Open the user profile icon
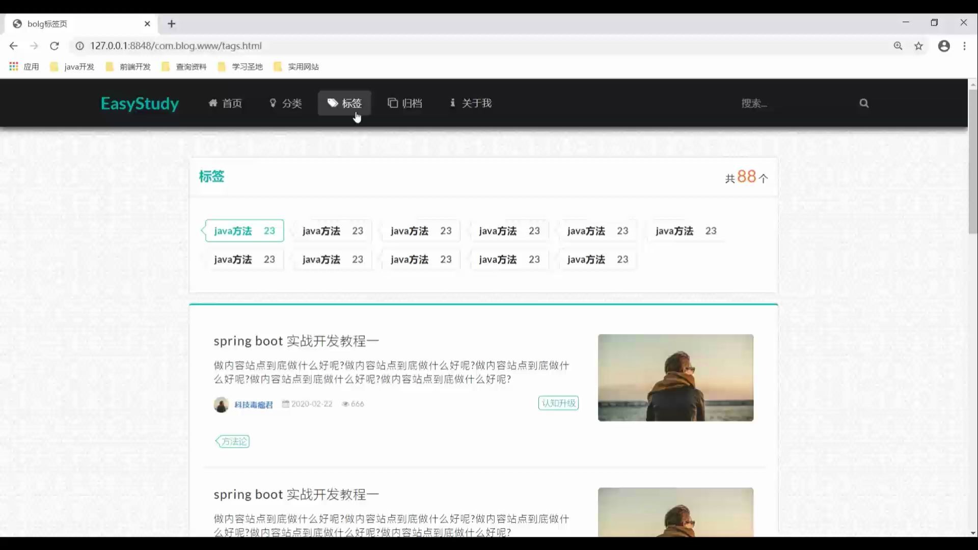This screenshot has width=978, height=550. (944, 46)
